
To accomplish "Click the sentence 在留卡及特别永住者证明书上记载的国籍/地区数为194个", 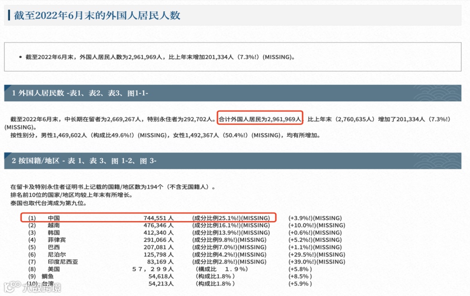I will coord(113,187).
